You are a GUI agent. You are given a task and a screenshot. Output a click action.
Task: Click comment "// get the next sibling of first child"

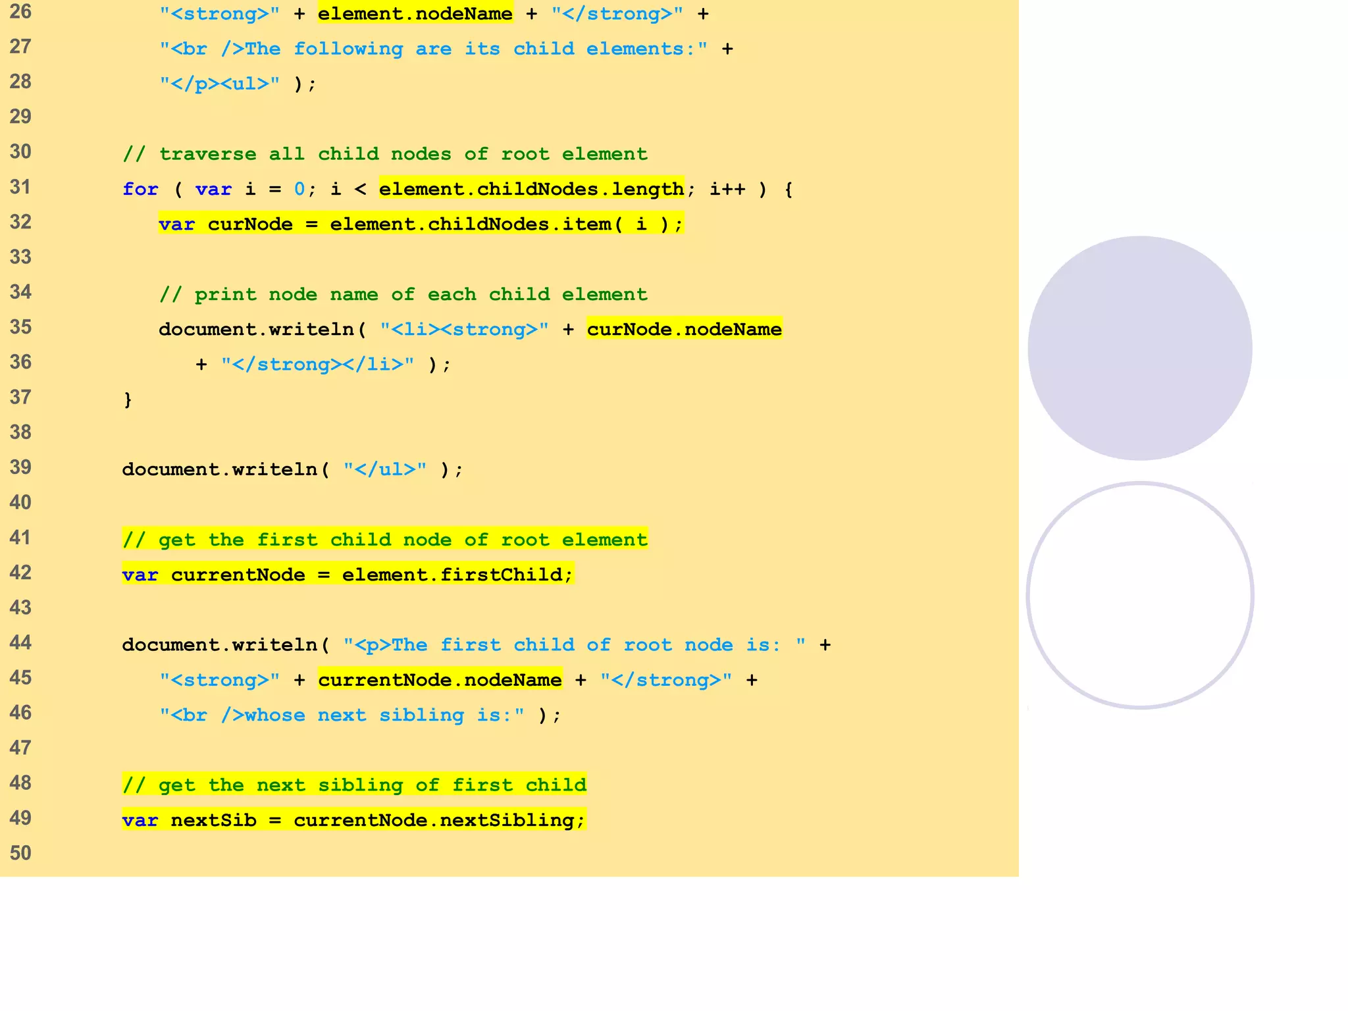point(354,785)
